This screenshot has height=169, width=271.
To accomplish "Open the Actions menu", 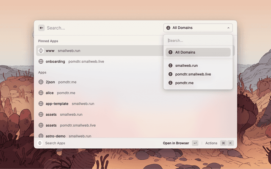I will click(x=212, y=143).
